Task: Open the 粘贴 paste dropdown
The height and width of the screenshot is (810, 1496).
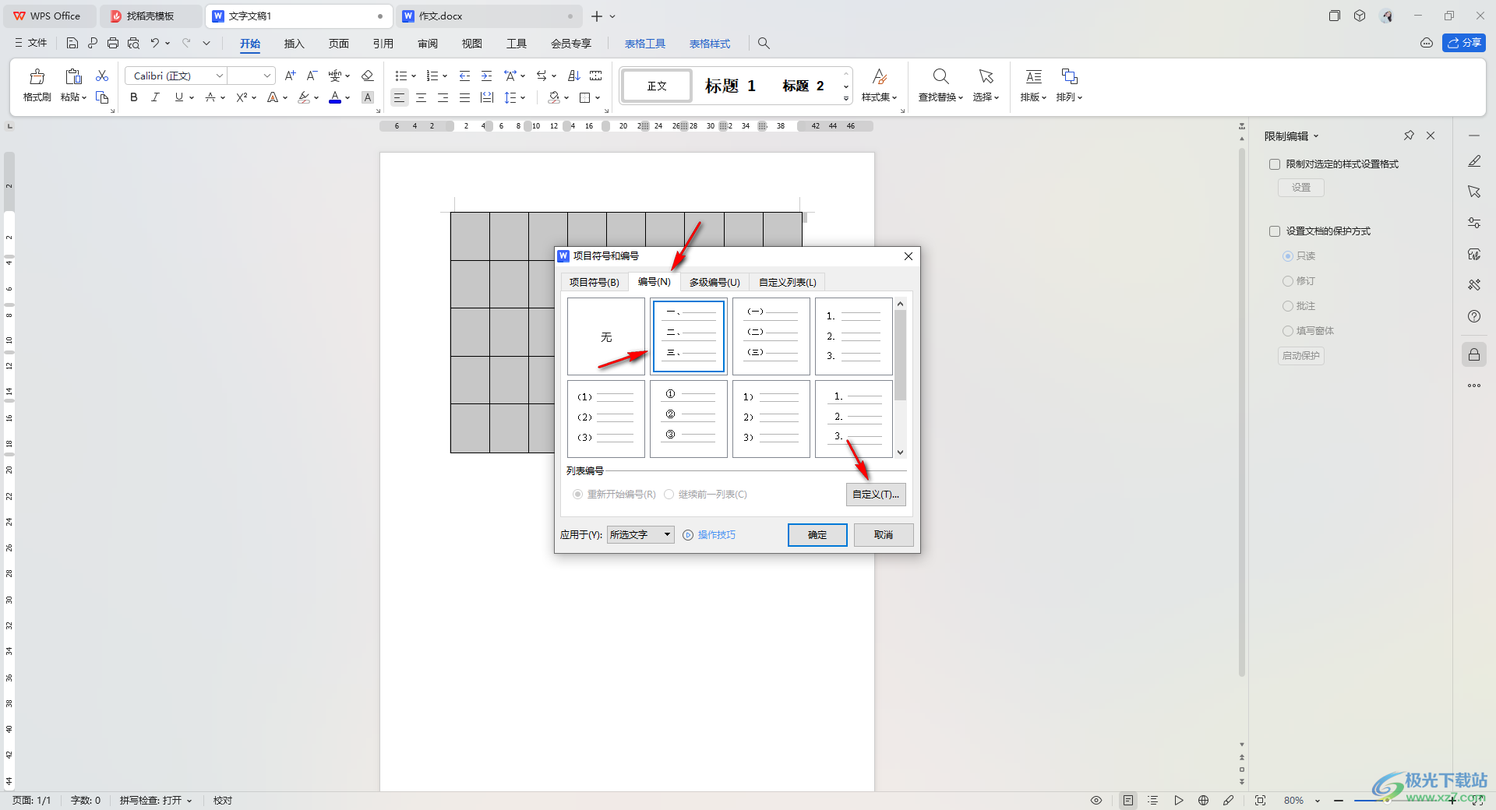Action: coord(74,97)
